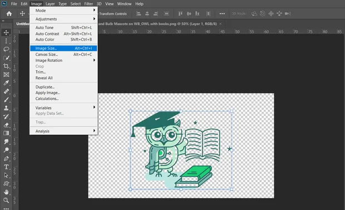Choose Auto Tone from Image menu
Screen dimensions: 345x210
63,27
